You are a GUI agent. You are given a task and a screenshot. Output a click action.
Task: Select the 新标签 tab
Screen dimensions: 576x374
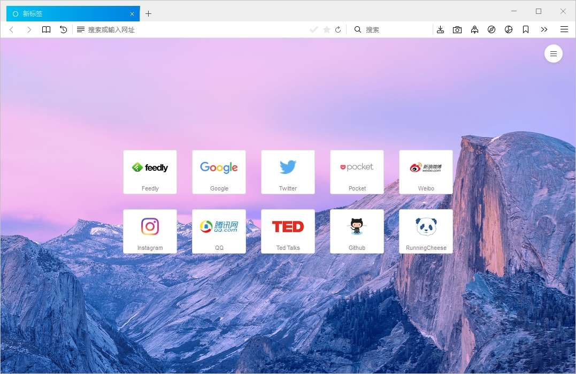(73, 13)
